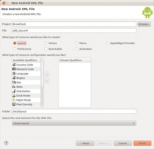Go back with the Back button
This screenshot has width=154, height=149.
tap(85, 143)
